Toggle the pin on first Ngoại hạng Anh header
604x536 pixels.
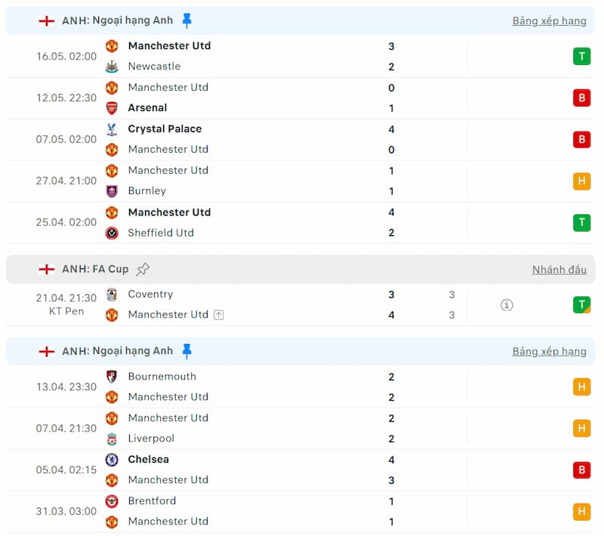pos(187,20)
